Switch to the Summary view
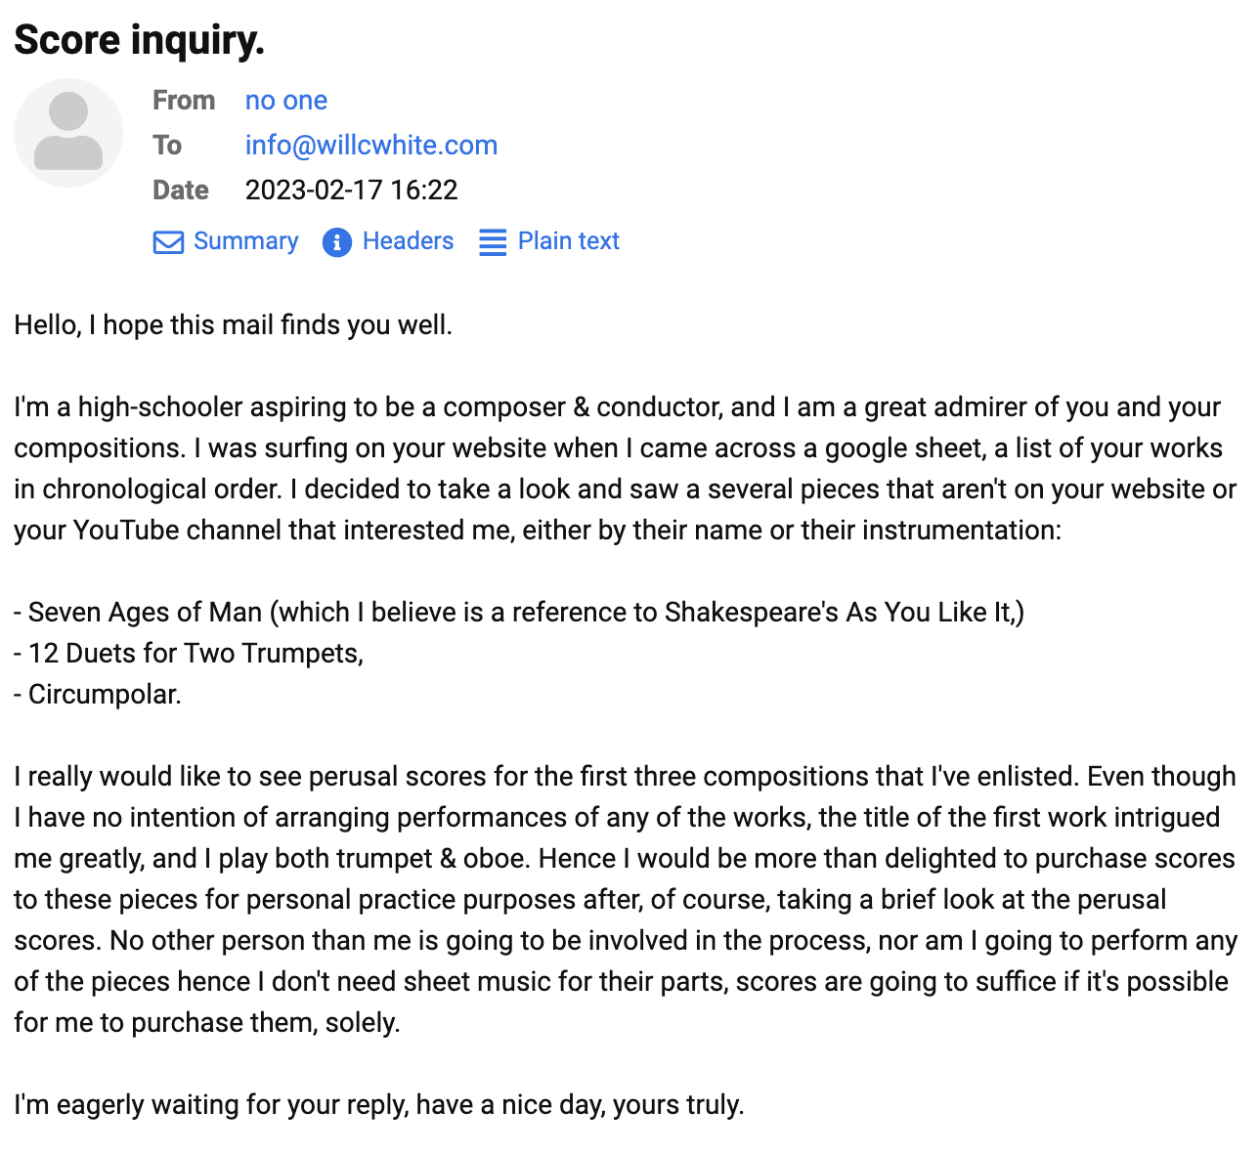Image resolution: width=1259 pixels, height=1153 pixels. point(245,241)
